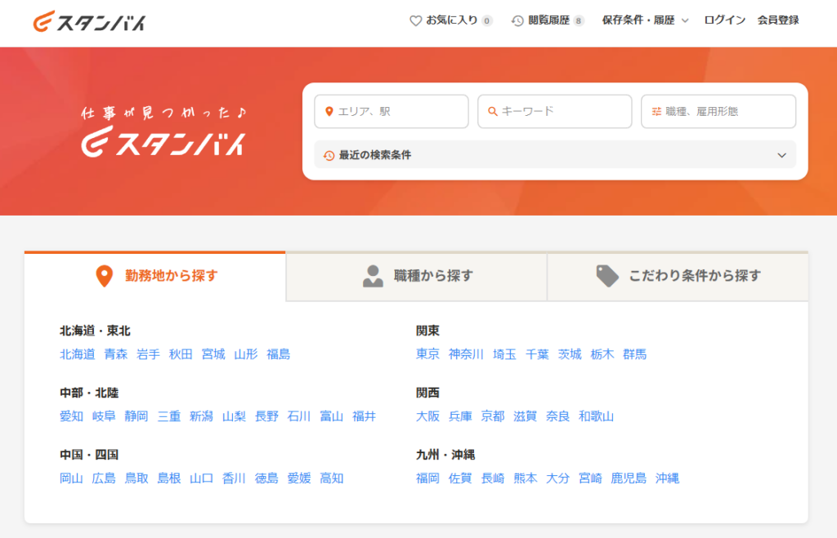Click the heart icon for お気に入り
Image resolution: width=837 pixels, height=538 pixels.
(415, 20)
